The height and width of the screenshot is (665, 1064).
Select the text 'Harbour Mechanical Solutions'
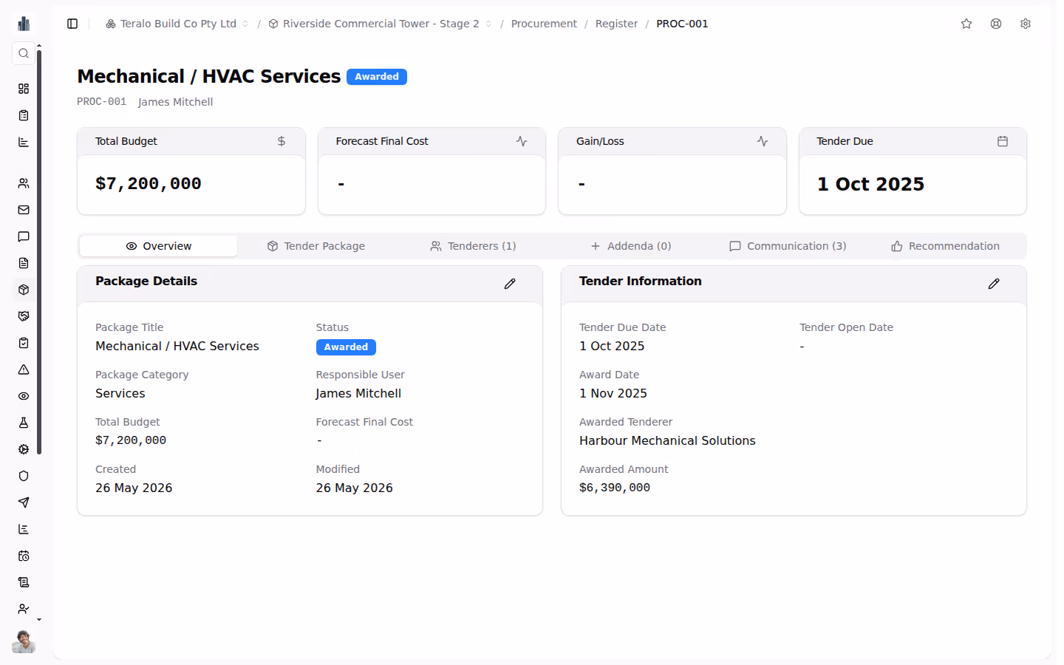tap(667, 440)
